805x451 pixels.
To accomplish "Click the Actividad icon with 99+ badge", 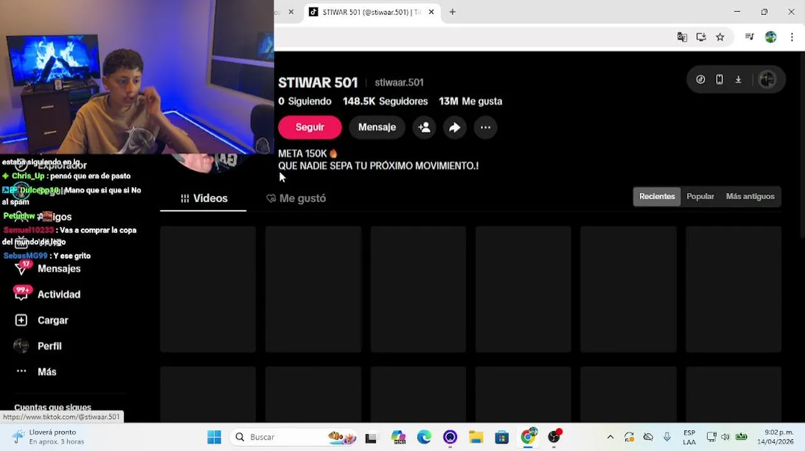I will (22, 294).
